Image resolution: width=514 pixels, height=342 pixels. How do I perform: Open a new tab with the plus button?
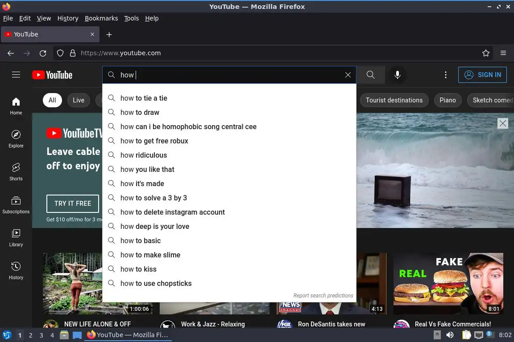click(x=109, y=34)
